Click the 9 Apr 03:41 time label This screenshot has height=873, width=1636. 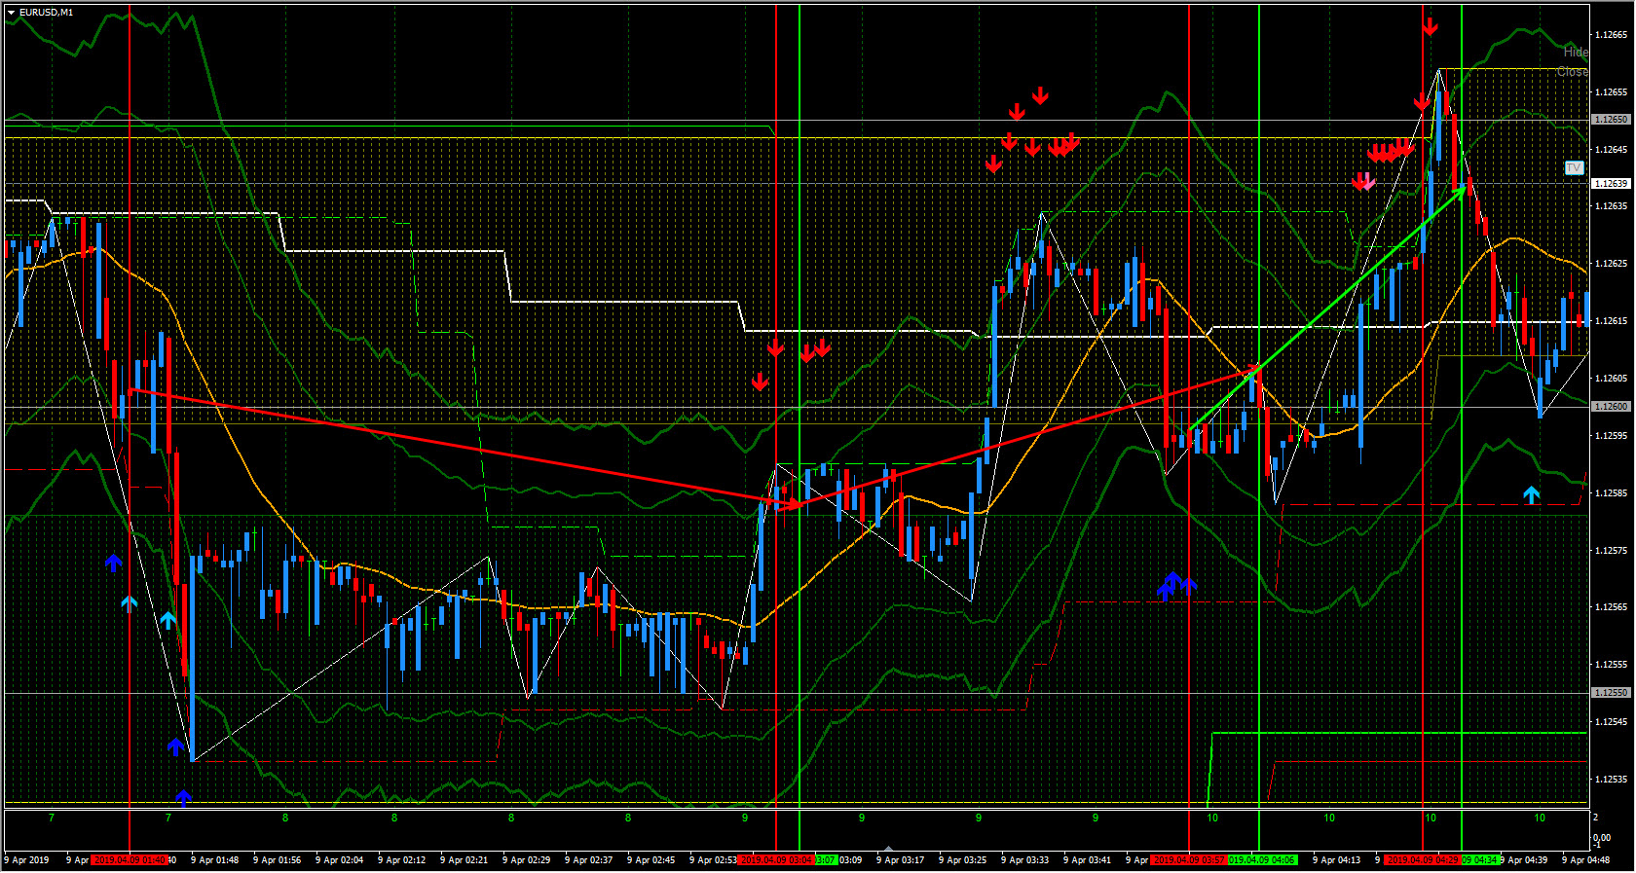click(1087, 860)
